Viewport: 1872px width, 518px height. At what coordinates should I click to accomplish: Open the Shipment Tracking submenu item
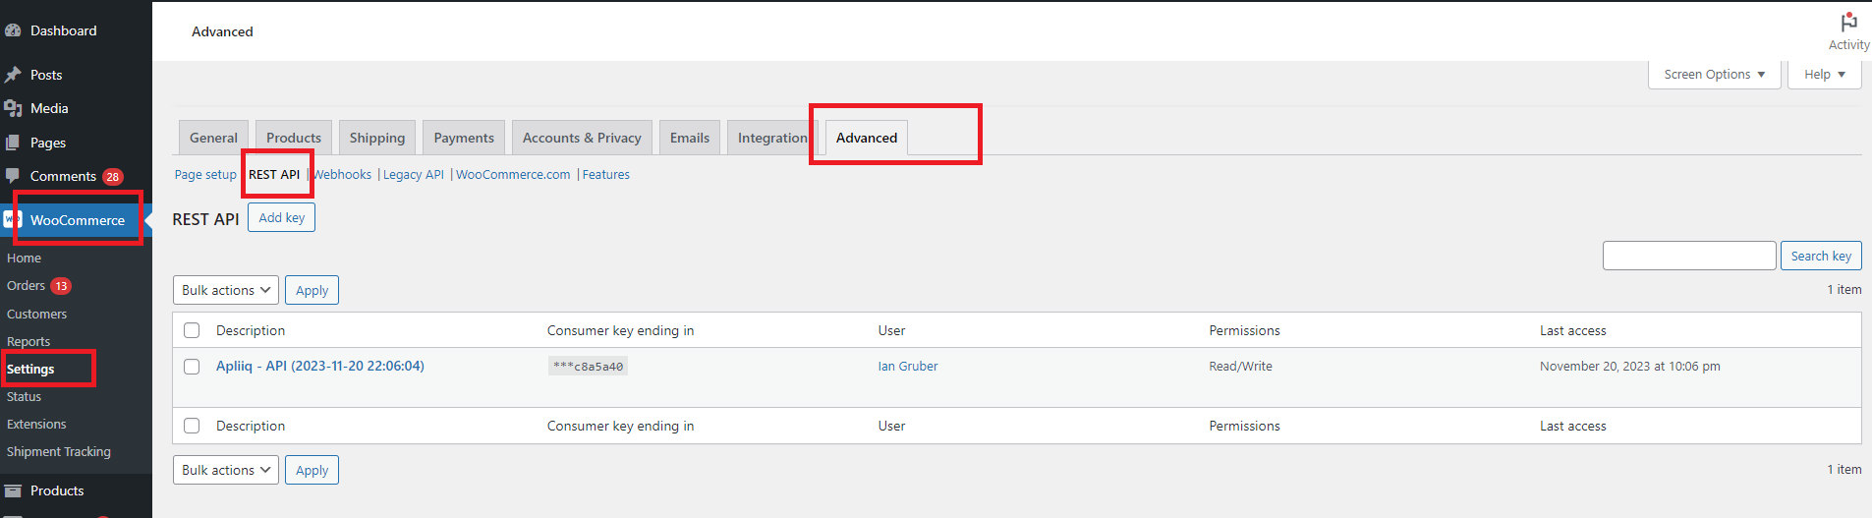coord(59,451)
